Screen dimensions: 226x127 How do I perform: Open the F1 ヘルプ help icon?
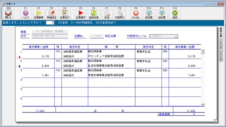26,14
